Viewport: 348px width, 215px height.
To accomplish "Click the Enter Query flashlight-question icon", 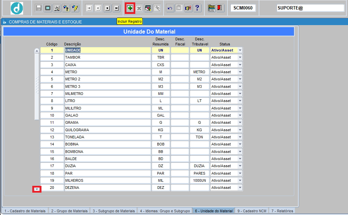I will point(66,8).
